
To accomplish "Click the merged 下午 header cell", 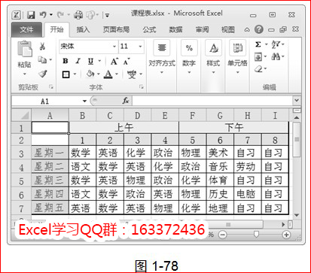I will coord(234,128).
